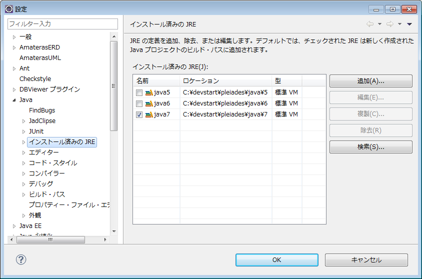Select Checkstyle in the tree
The width and height of the screenshot is (422, 279).
(35, 79)
